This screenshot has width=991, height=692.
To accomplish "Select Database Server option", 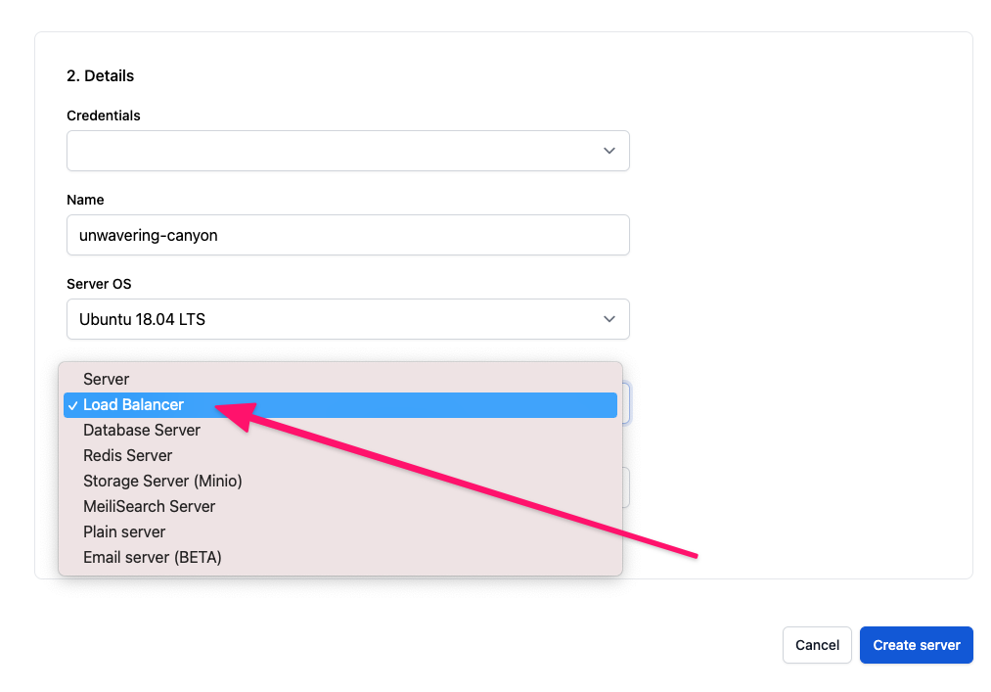I will (340, 430).
